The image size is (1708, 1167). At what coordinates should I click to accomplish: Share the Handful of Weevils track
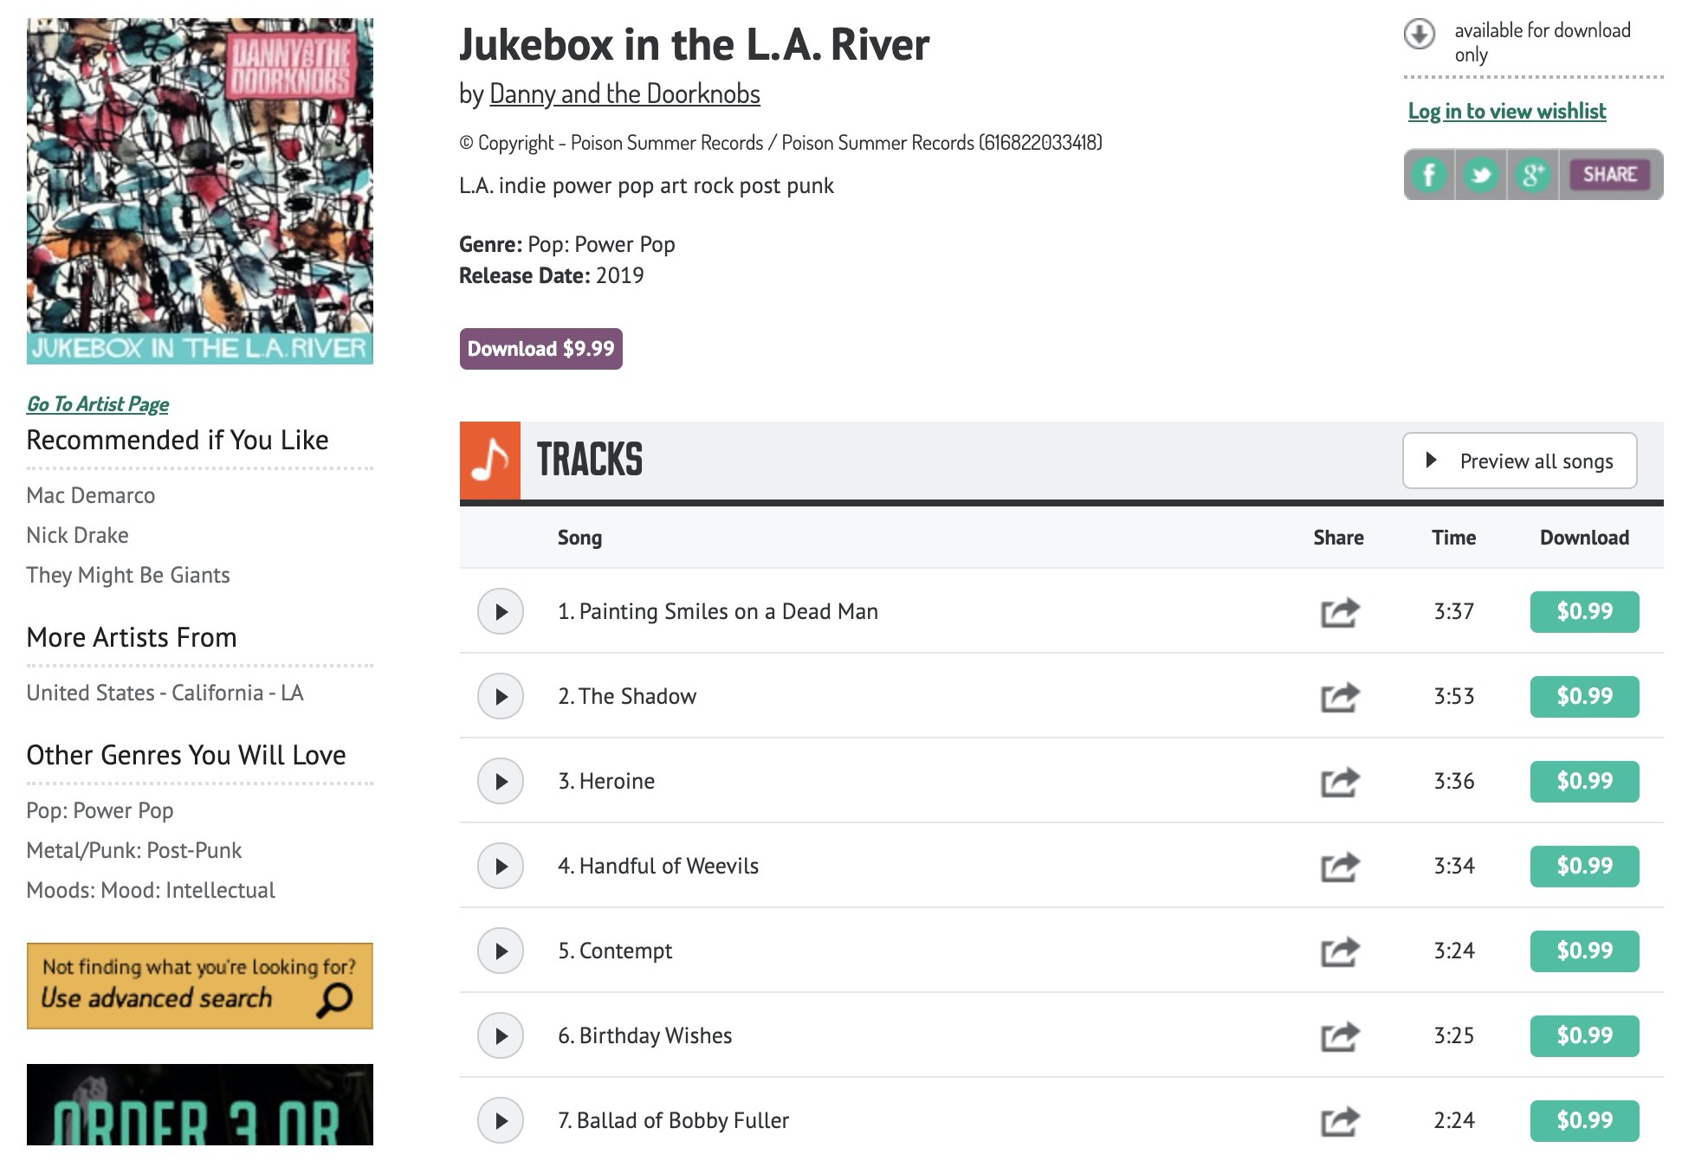click(x=1339, y=867)
